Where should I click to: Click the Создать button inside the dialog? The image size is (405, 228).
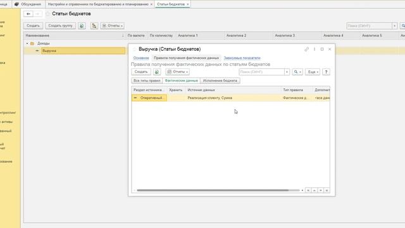click(x=141, y=72)
